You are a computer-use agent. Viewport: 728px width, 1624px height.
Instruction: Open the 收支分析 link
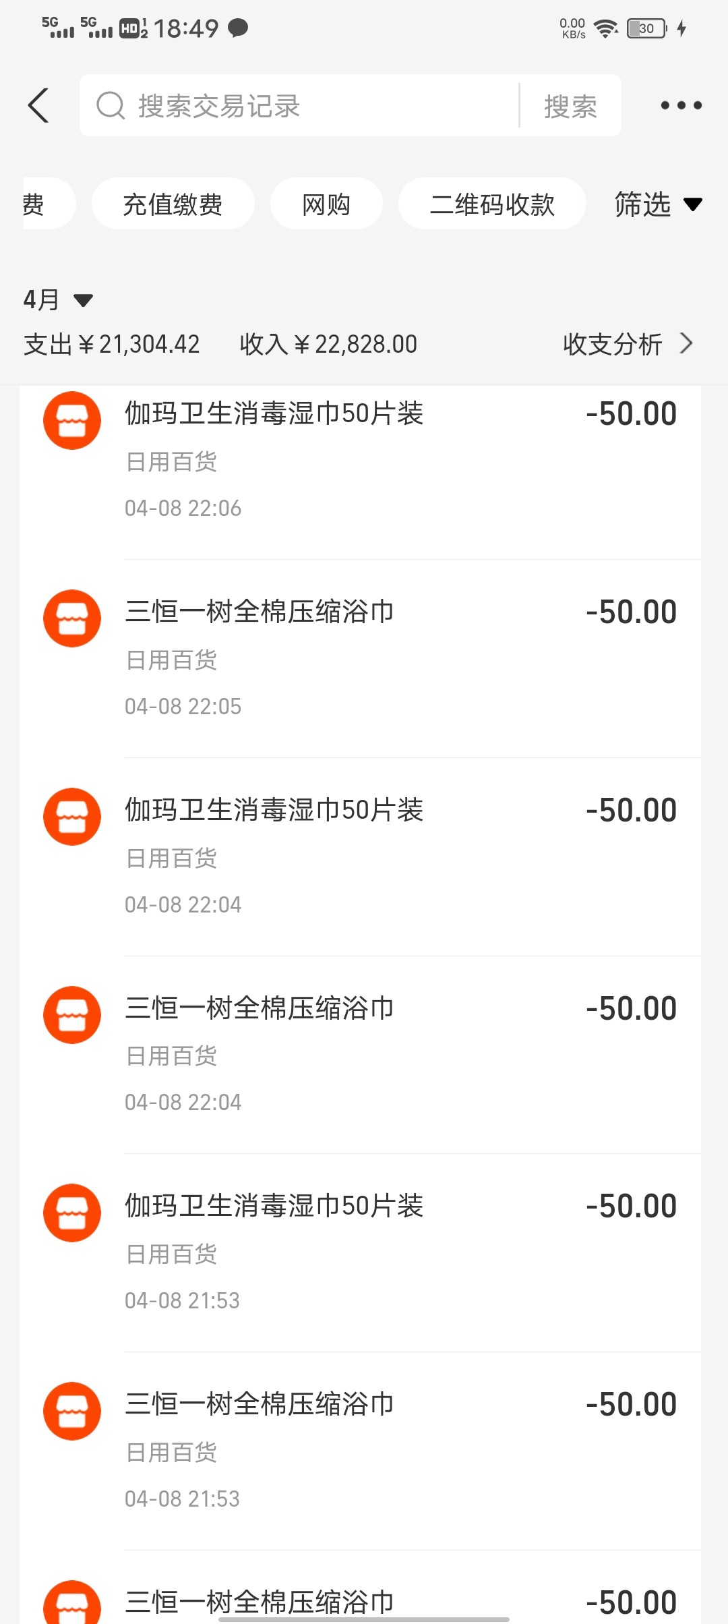pyautogui.click(x=612, y=344)
